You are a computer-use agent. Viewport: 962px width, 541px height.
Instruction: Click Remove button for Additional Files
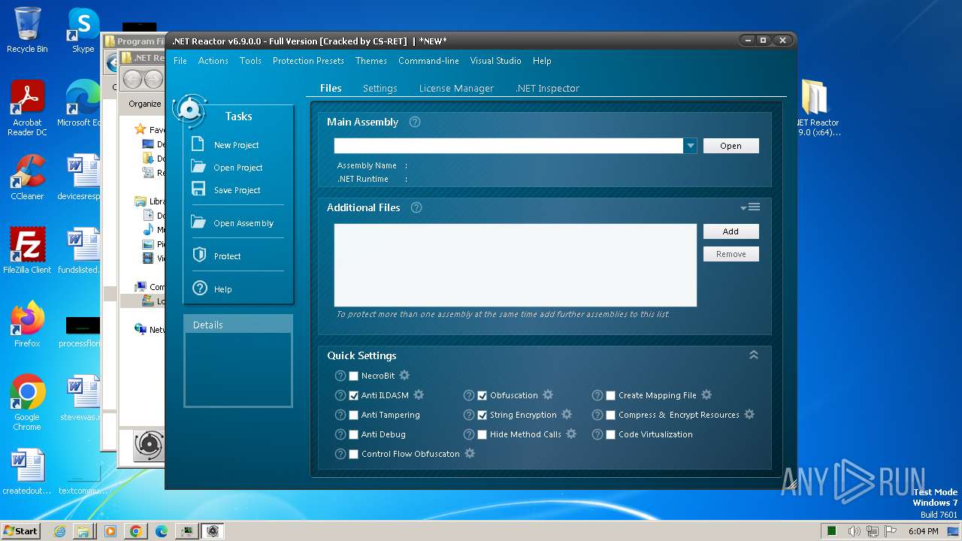tap(731, 254)
